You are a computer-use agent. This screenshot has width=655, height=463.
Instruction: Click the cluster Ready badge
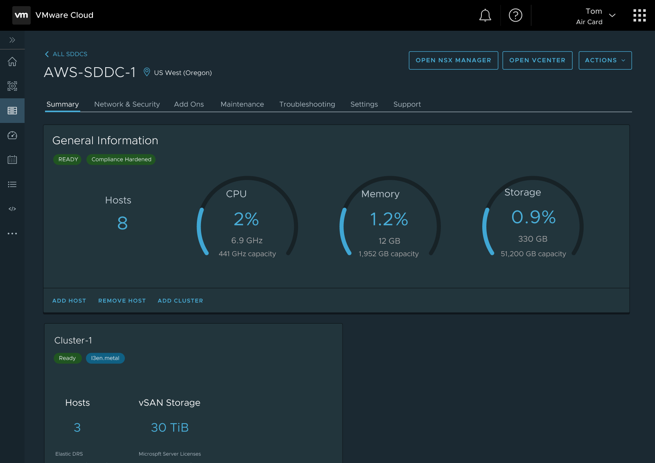(68, 358)
